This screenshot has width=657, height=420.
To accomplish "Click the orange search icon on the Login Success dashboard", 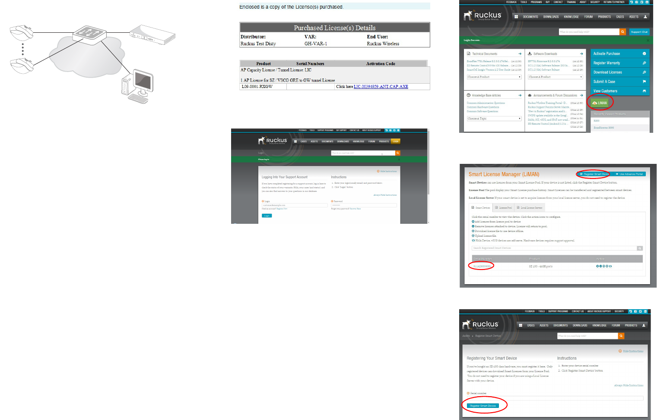I will (622, 32).
